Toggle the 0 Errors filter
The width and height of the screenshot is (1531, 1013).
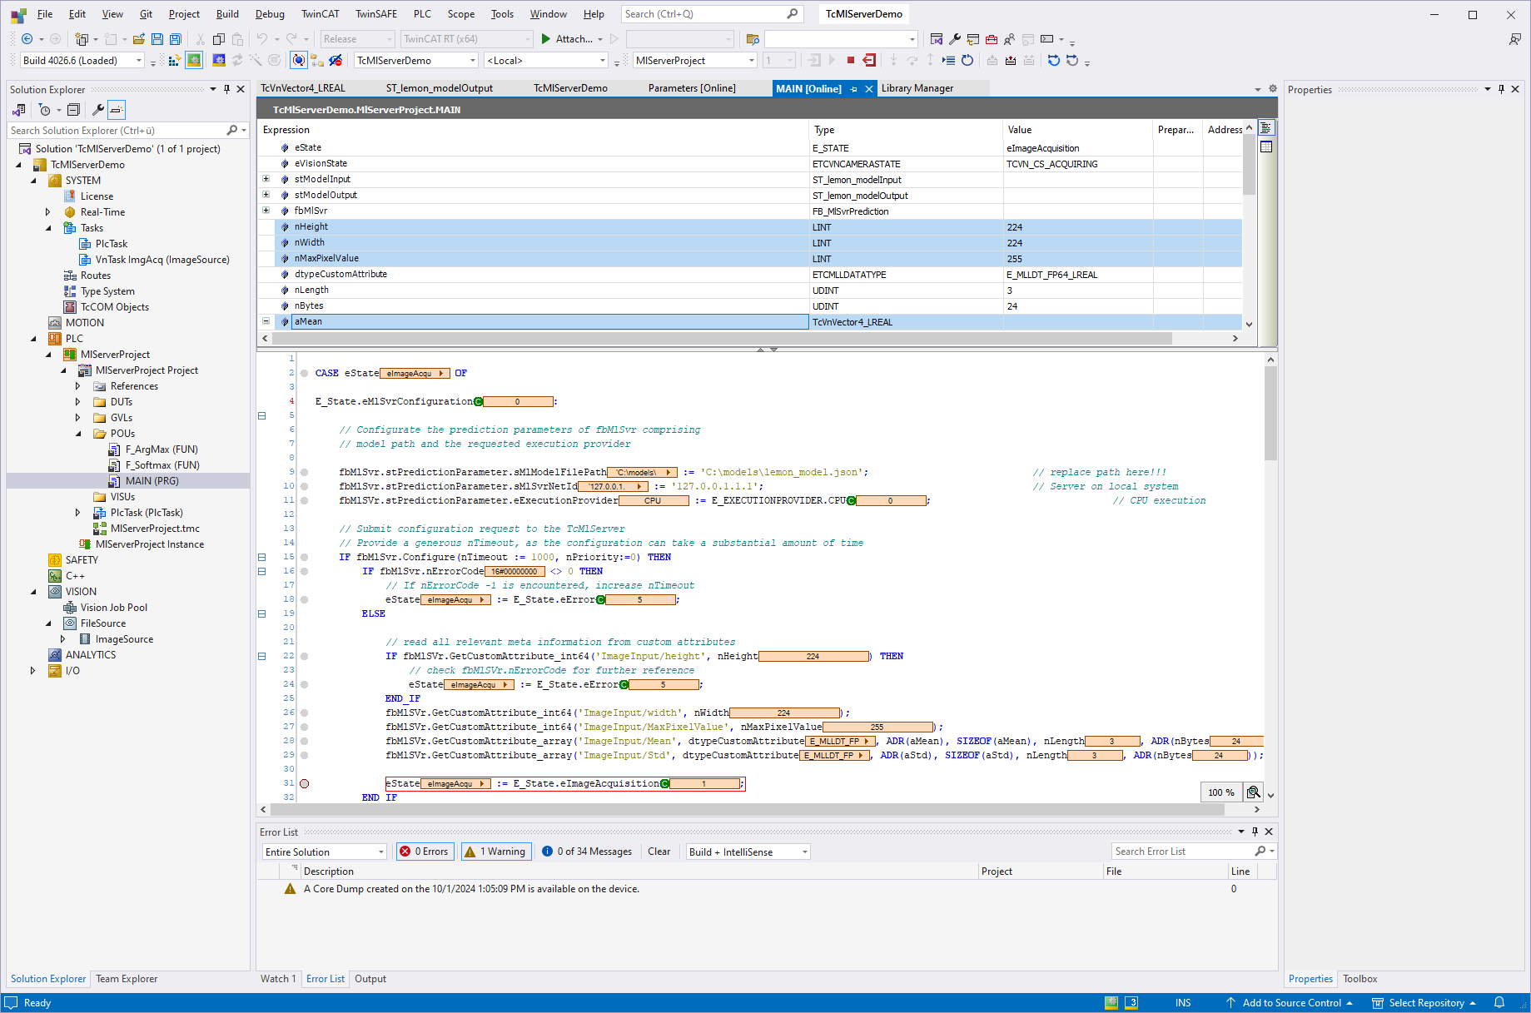(424, 852)
